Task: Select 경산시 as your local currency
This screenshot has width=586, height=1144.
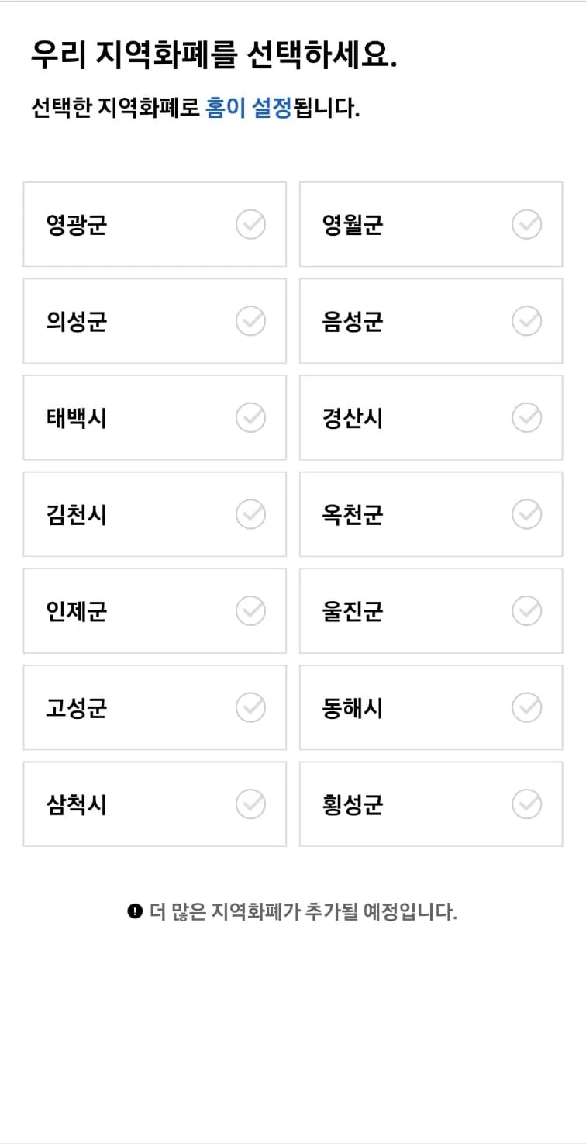Action: [x=430, y=417]
